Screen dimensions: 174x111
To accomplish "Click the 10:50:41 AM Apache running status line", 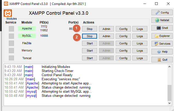I will point(66,88).
